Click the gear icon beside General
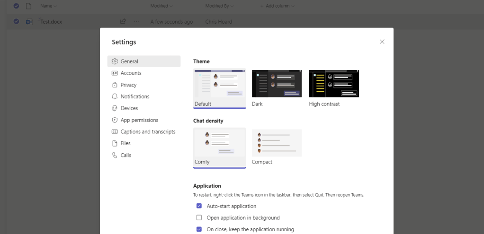 coord(115,61)
